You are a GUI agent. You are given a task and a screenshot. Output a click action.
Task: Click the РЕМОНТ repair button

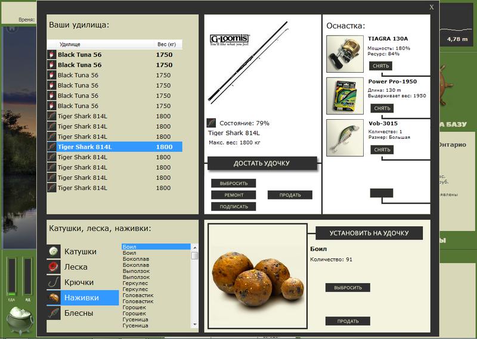(234, 195)
